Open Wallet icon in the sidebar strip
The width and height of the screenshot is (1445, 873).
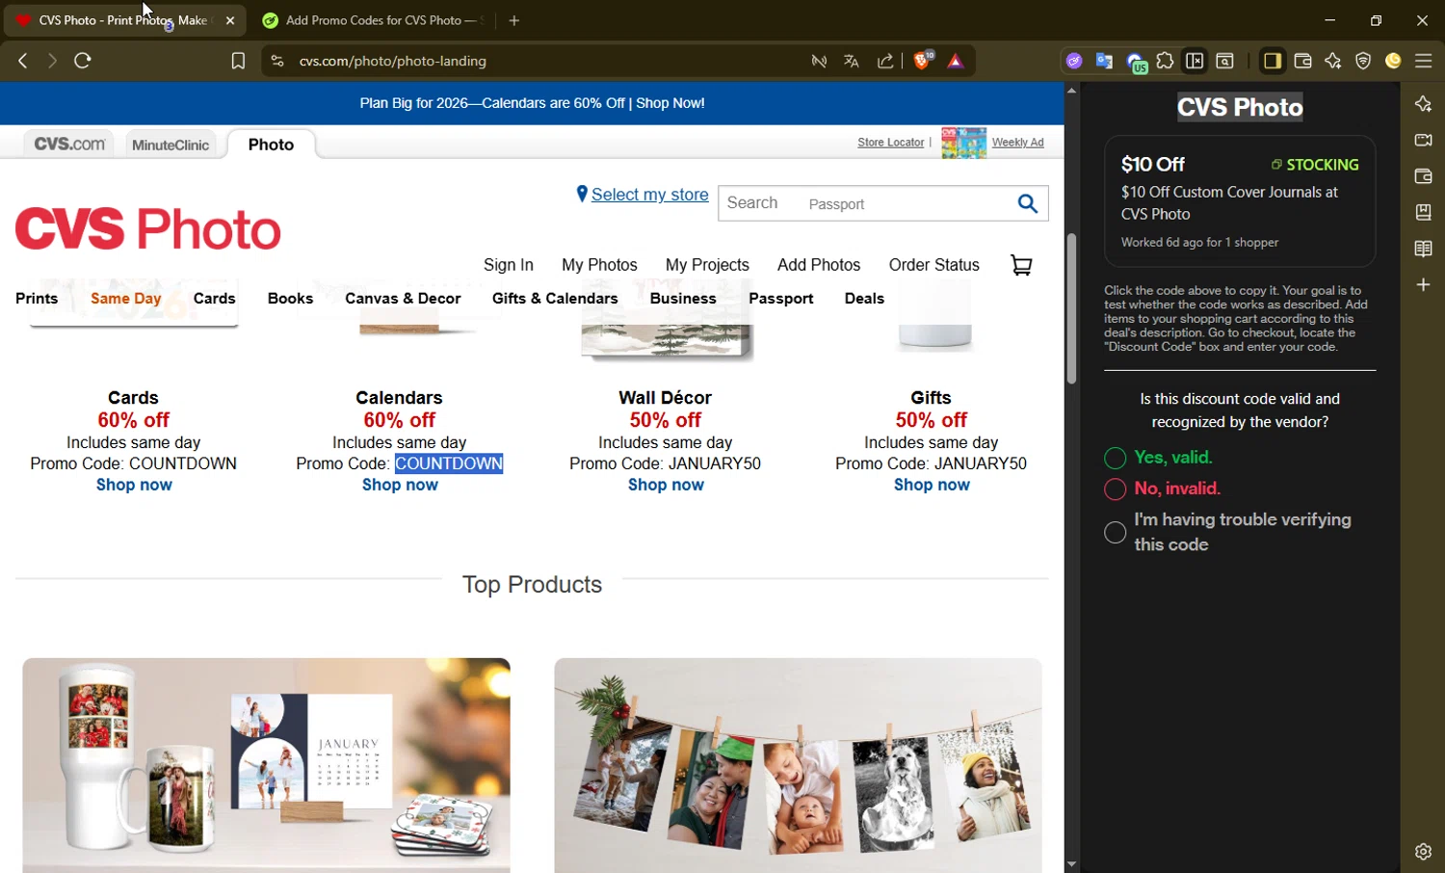(1423, 176)
